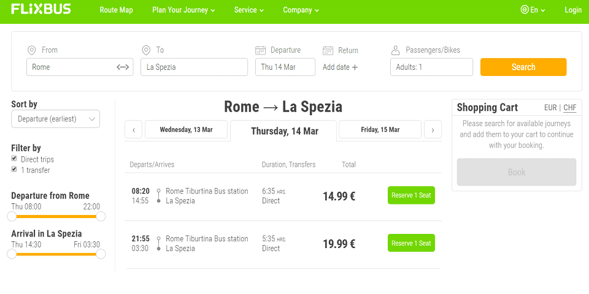Expand the Company menu
This screenshot has width=589, height=294.
(301, 10)
